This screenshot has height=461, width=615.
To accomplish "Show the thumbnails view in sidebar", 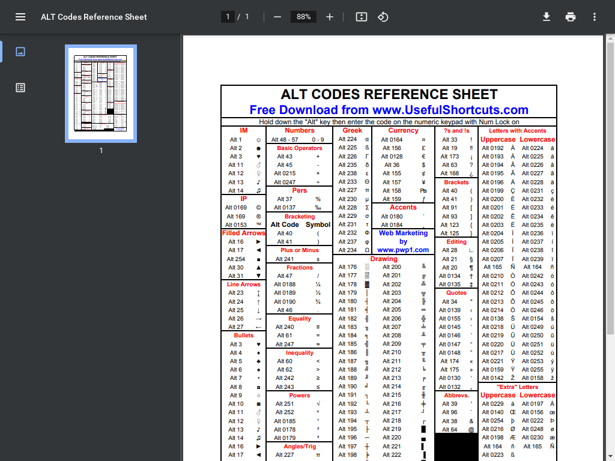I will point(20,52).
